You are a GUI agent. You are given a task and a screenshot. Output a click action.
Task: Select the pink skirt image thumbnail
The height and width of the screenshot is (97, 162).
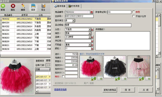tap(139, 67)
